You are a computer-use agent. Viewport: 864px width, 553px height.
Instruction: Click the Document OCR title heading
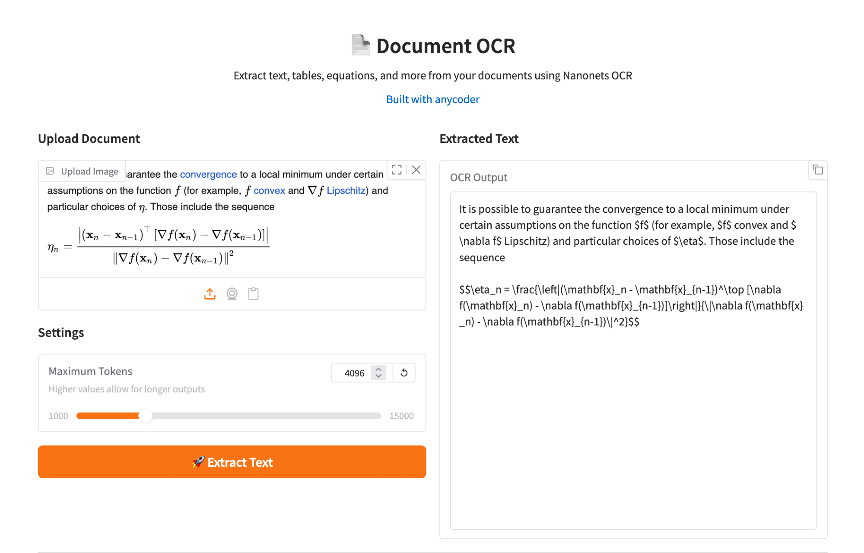(x=445, y=46)
